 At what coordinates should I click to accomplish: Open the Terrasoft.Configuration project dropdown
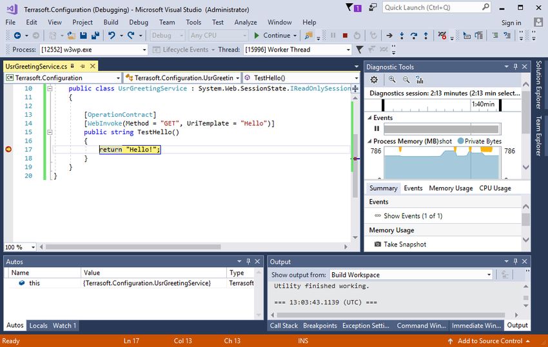(118, 78)
